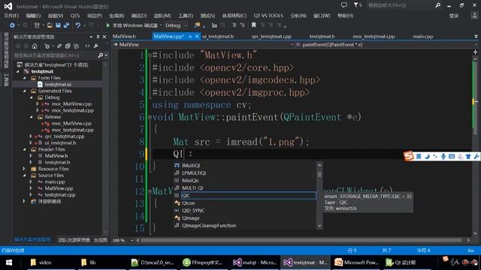Collapse the paintEvent function outline toggle
The width and height of the screenshot is (481, 270).
(150, 117)
